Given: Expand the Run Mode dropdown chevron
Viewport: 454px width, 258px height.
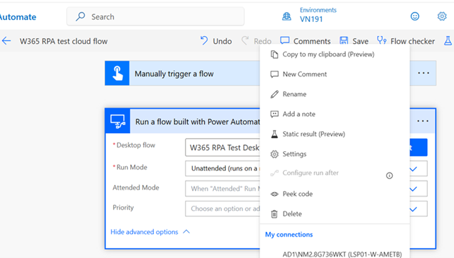Looking at the screenshot, I should click(413, 169).
